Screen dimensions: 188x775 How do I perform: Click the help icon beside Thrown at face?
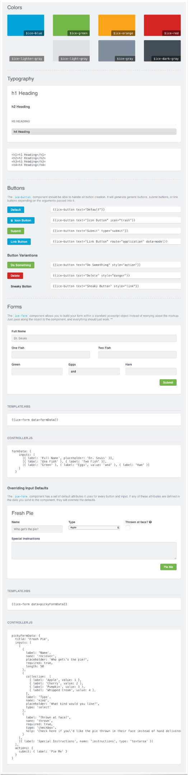150,522
